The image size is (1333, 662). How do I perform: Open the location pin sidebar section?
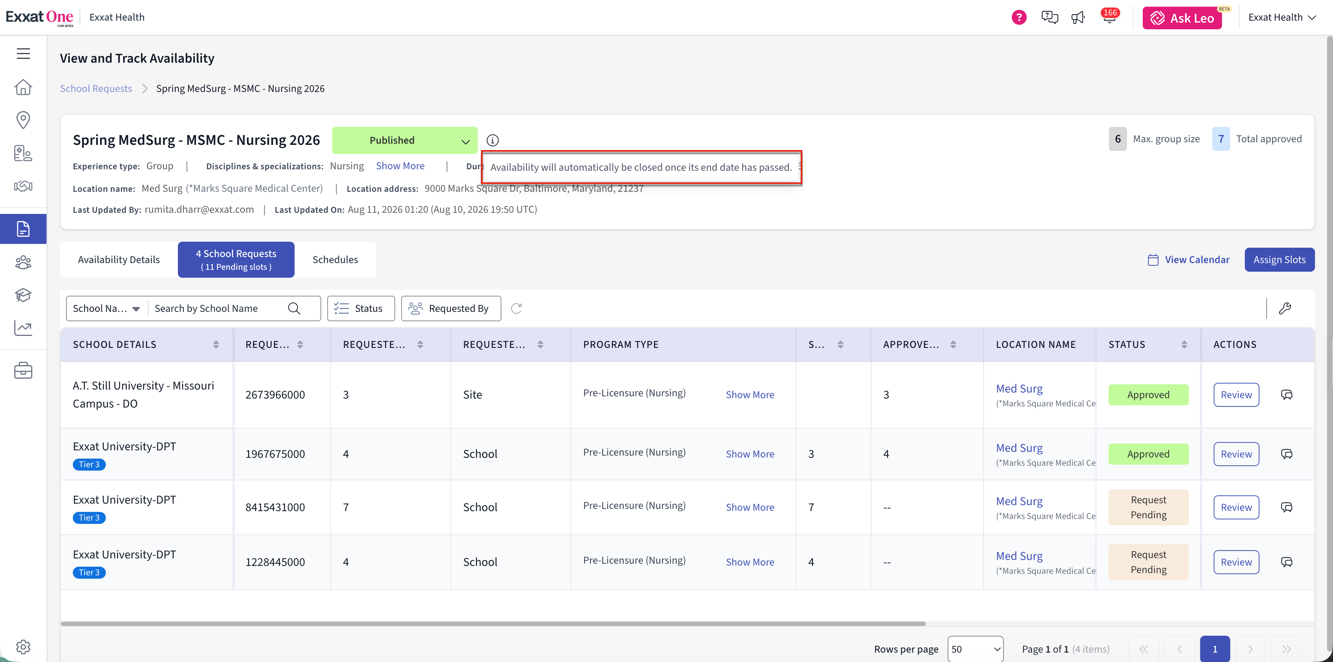[23, 120]
